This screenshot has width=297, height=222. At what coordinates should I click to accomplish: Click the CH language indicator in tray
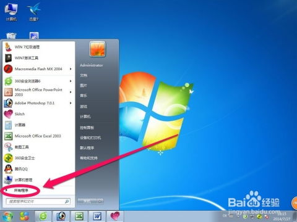225,216
